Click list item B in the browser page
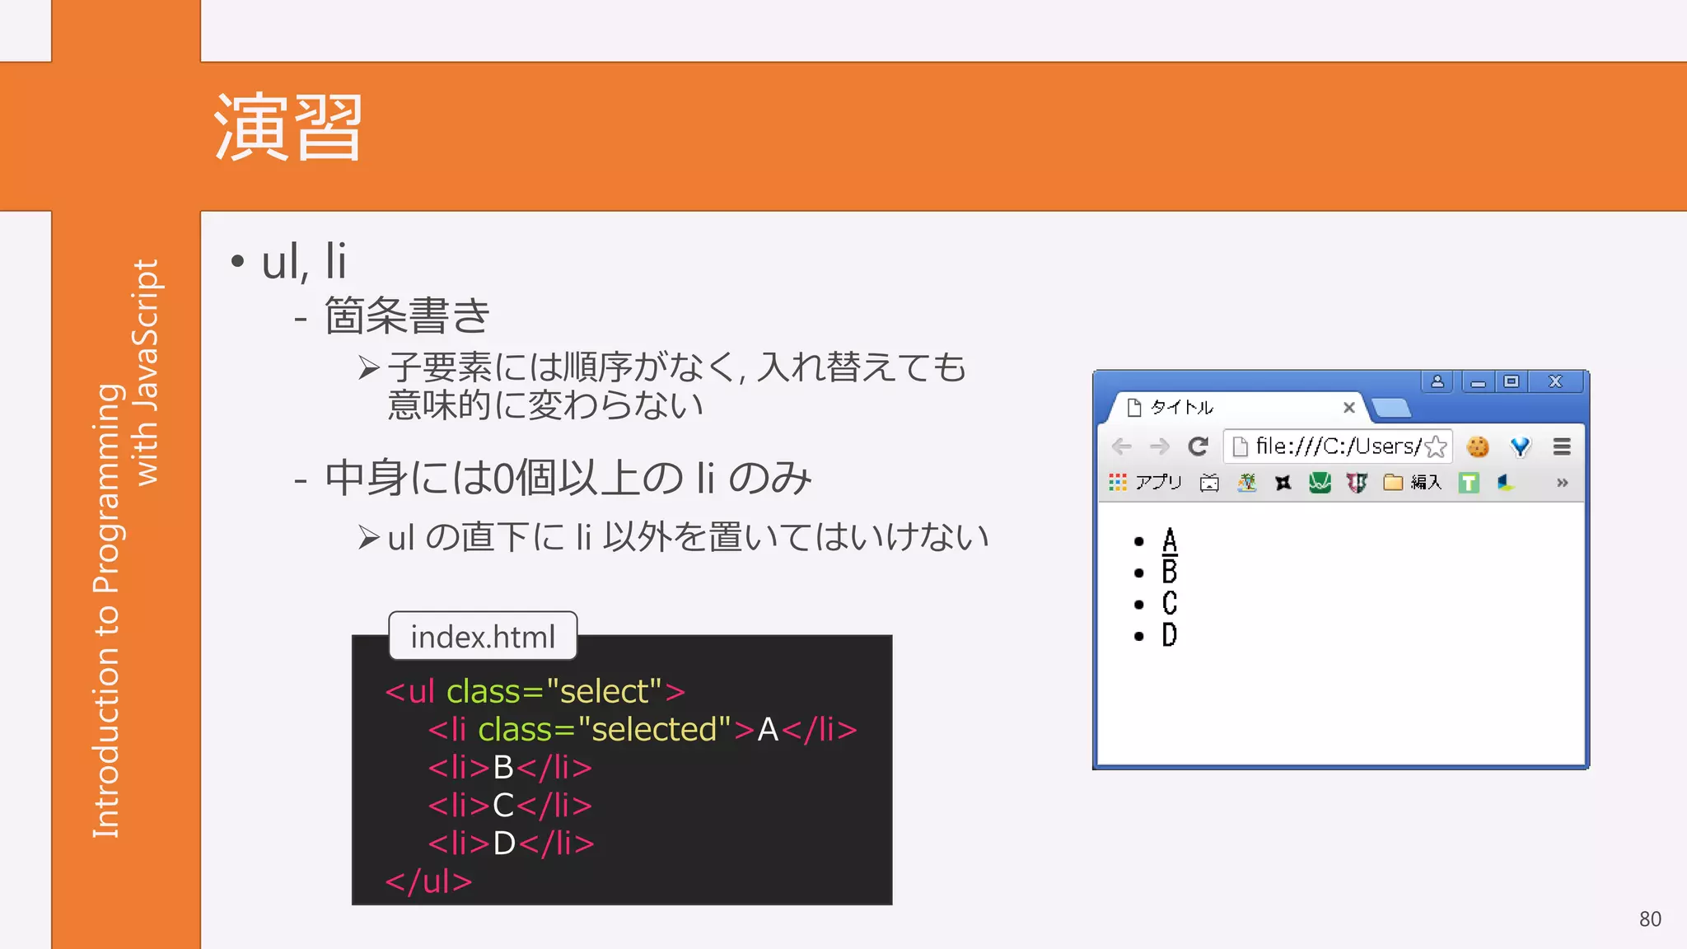 [x=1170, y=572]
